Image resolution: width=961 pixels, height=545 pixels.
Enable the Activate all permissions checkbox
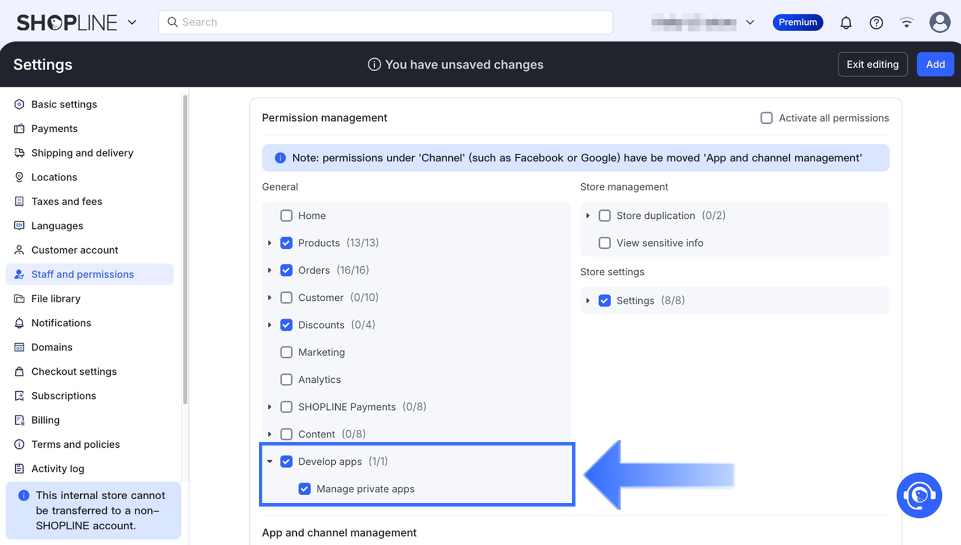coord(767,118)
